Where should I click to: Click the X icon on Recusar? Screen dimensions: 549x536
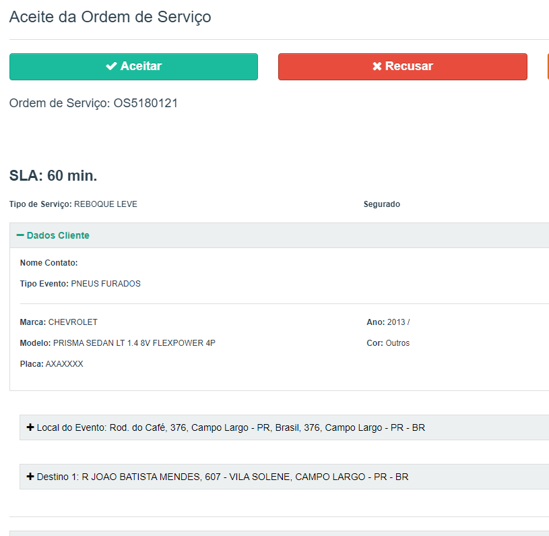click(377, 66)
